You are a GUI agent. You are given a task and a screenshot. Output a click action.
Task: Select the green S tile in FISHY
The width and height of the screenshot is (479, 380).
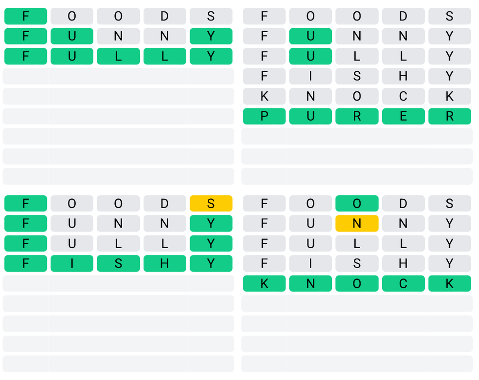(x=118, y=264)
